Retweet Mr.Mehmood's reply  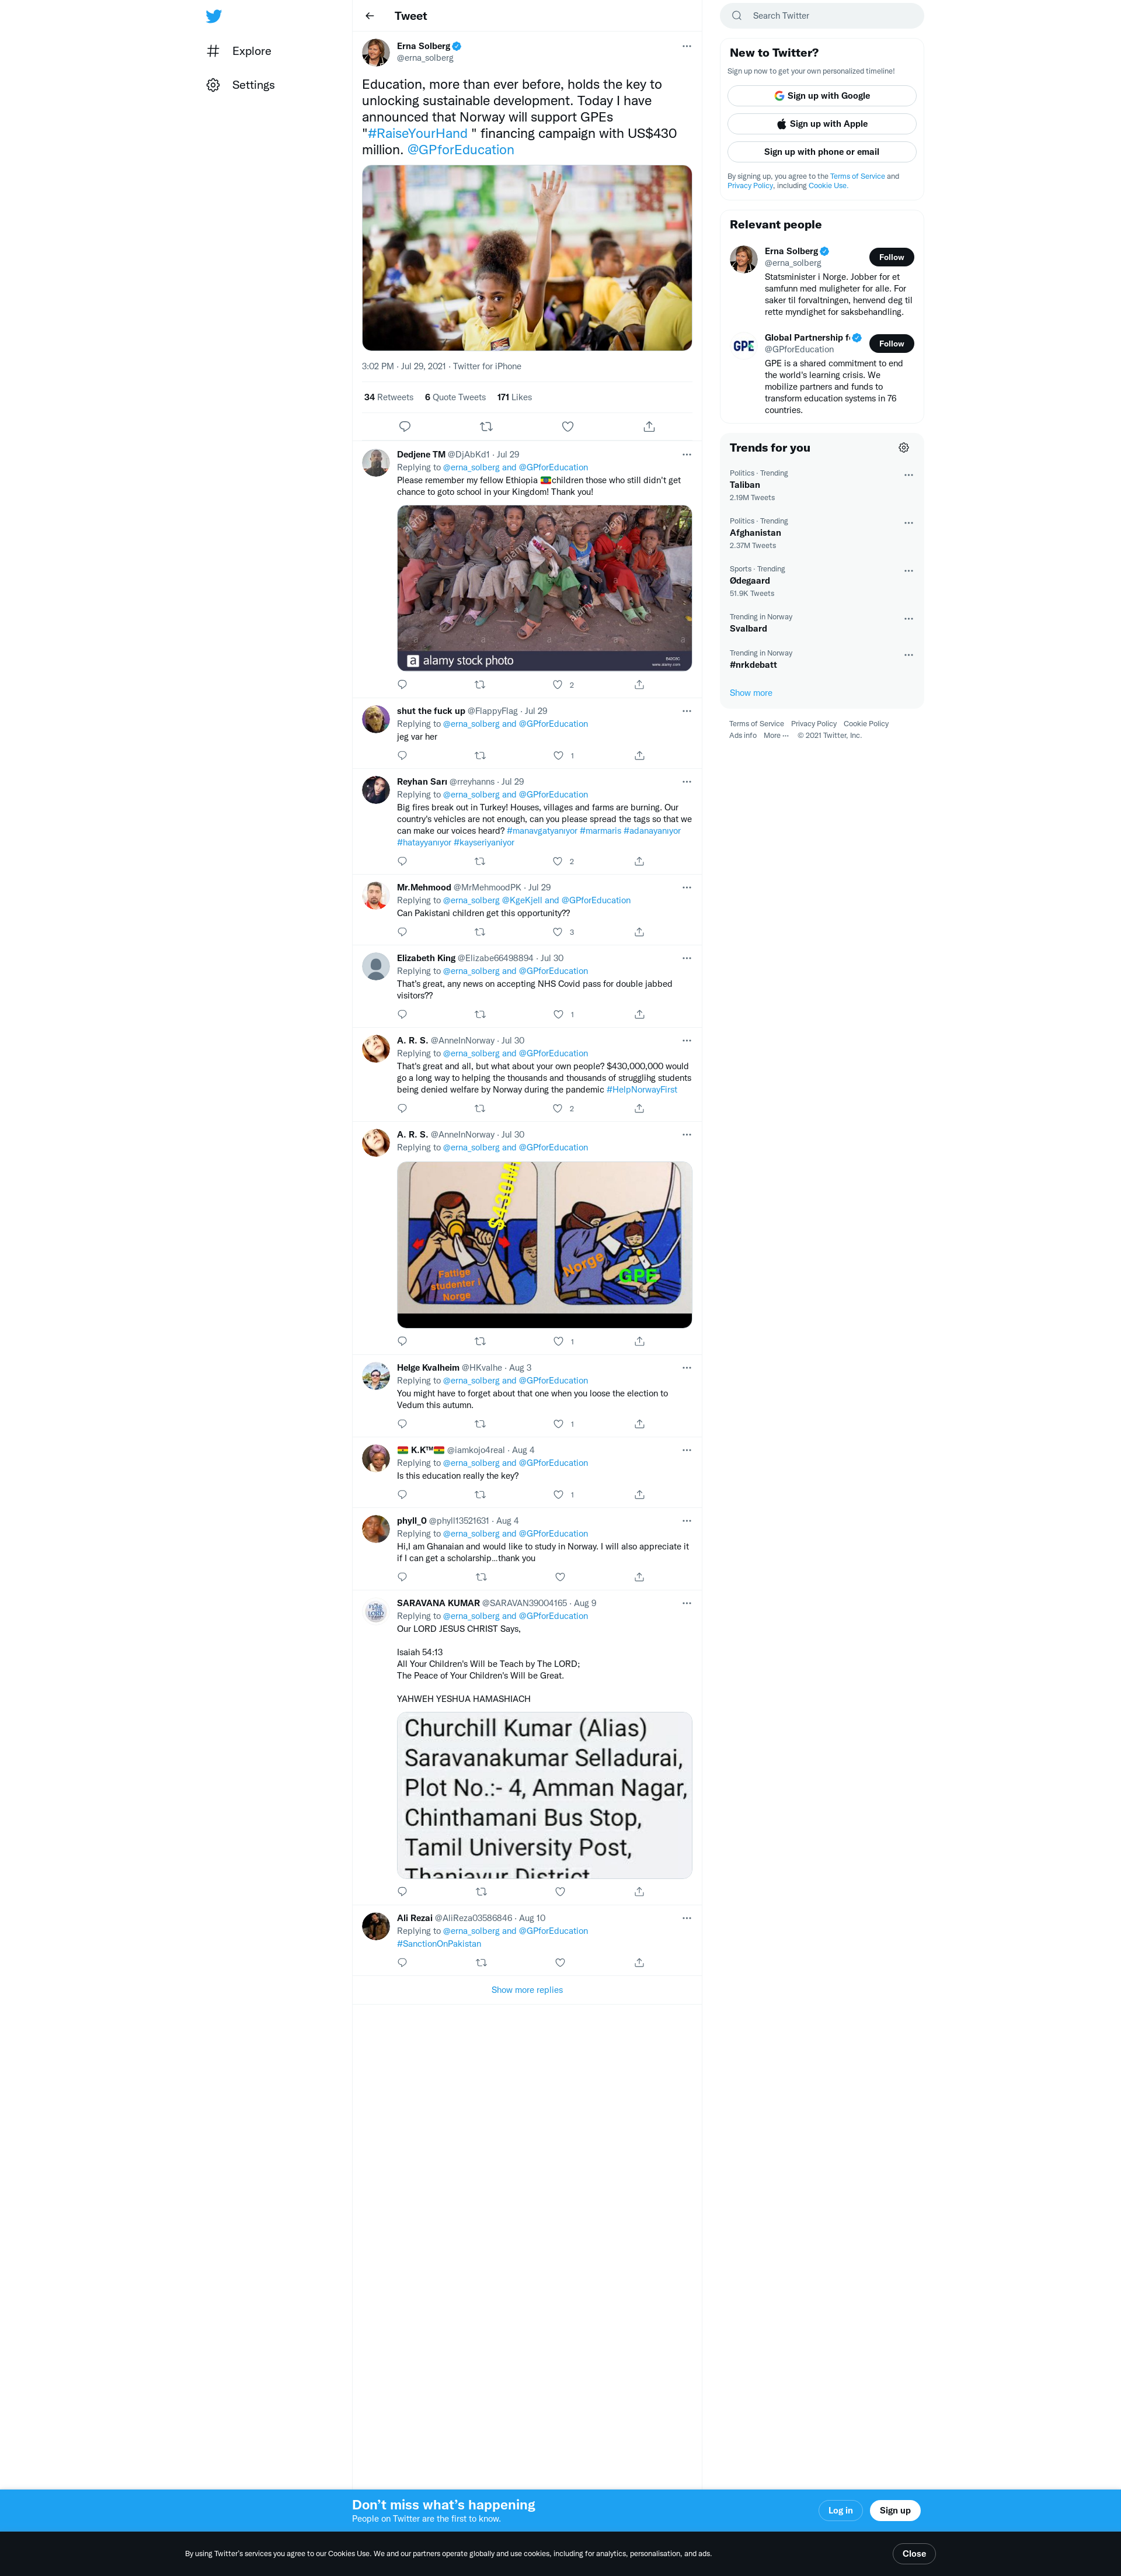481,932
